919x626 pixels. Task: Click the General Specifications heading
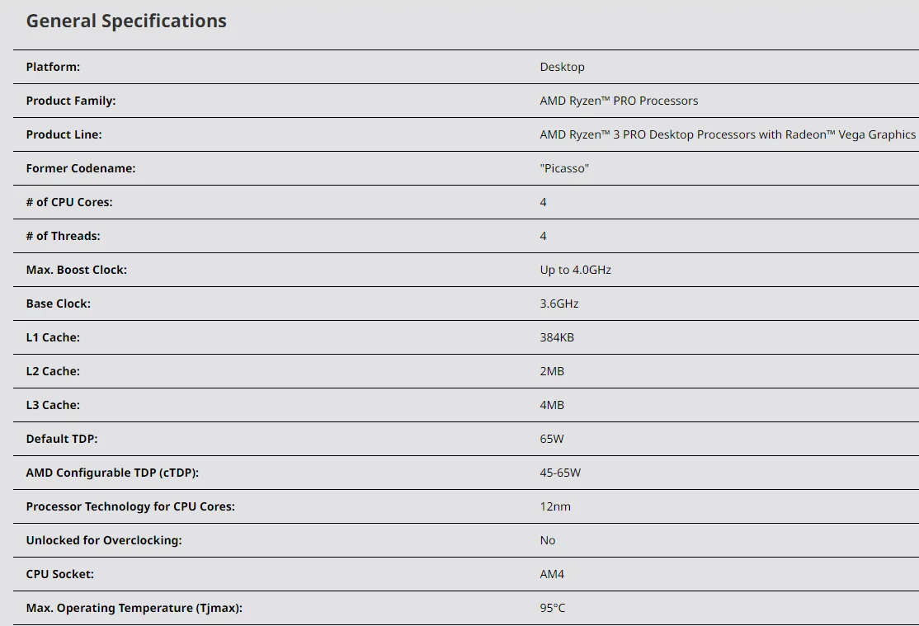[x=126, y=21]
